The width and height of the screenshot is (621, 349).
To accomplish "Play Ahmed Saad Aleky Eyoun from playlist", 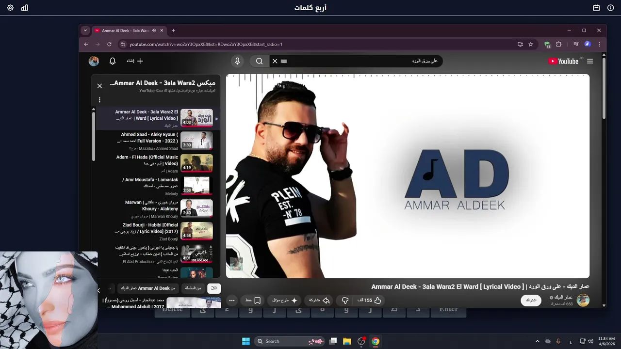I will coord(159,141).
